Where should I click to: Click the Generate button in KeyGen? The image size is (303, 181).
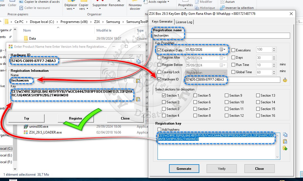(184, 169)
